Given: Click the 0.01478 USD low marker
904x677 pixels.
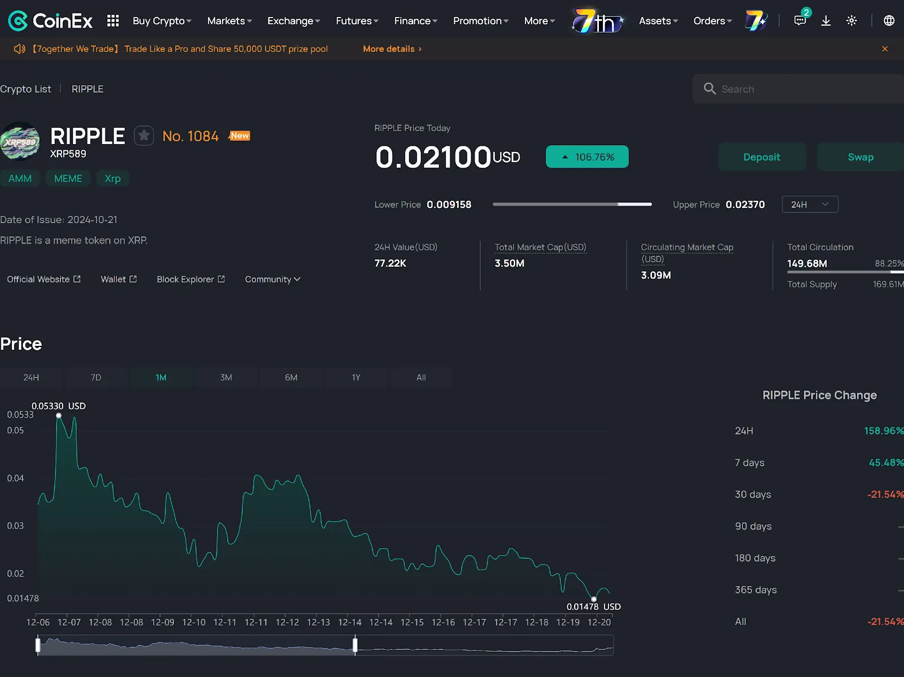Looking at the screenshot, I should pyautogui.click(x=594, y=599).
